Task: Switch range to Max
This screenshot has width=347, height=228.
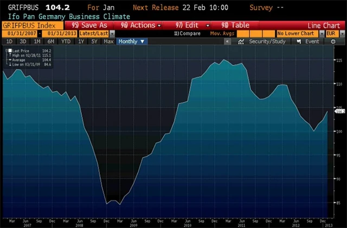Action: (108, 41)
